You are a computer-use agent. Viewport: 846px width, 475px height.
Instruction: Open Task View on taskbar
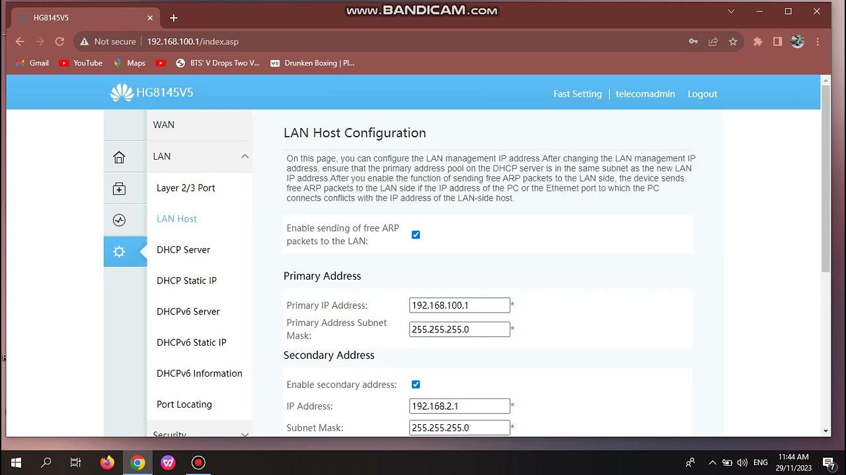[x=75, y=462]
